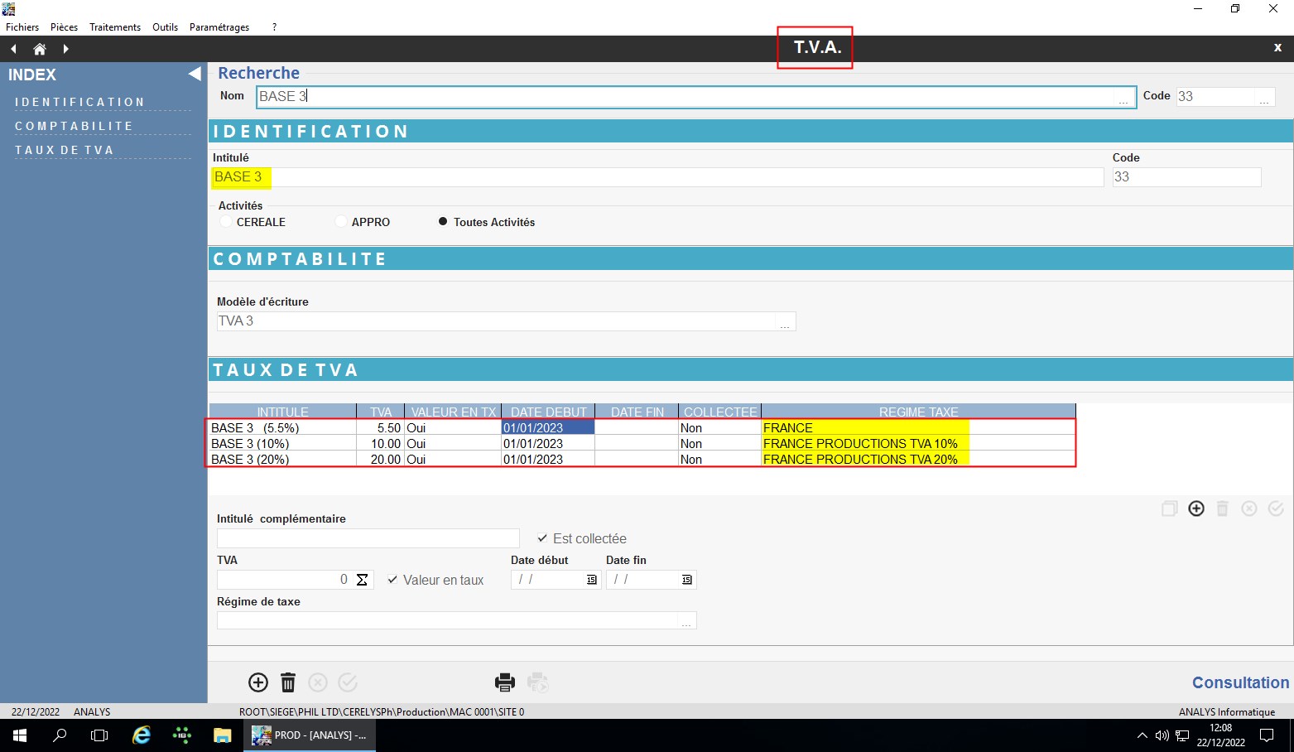
Task: Add a TVA rate line with plus icon
Action: coord(1196,509)
